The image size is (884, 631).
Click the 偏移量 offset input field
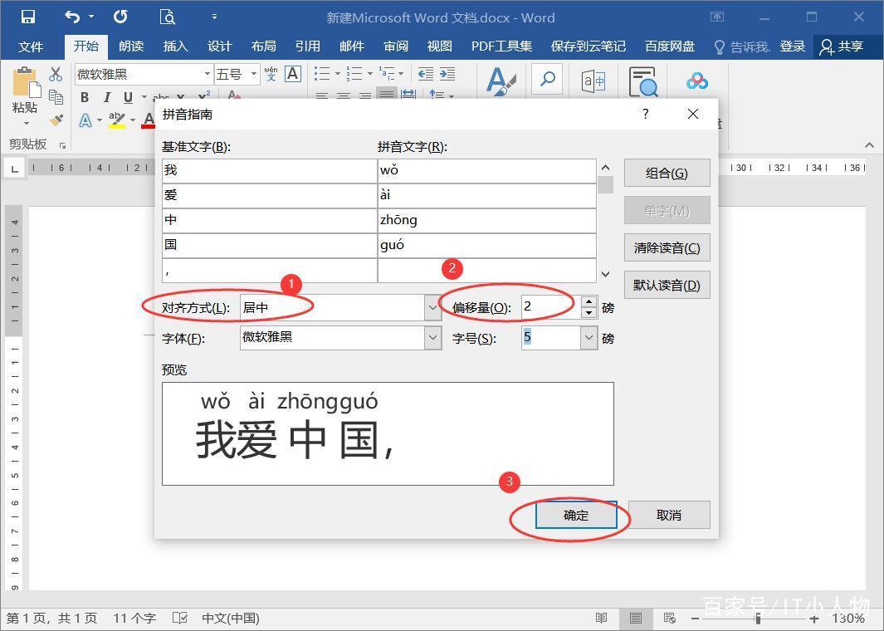pos(551,306)
